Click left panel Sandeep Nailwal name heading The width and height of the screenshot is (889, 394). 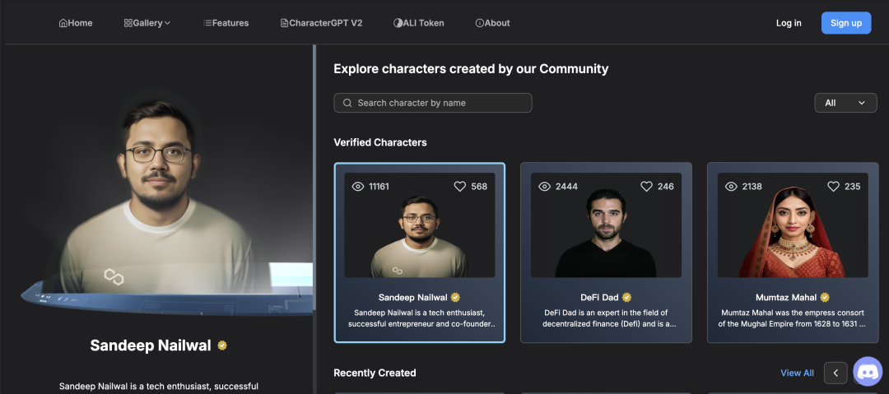[151, 345]
